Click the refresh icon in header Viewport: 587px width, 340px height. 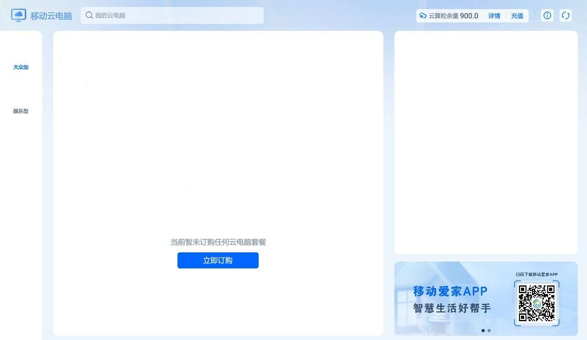(565, 15)
